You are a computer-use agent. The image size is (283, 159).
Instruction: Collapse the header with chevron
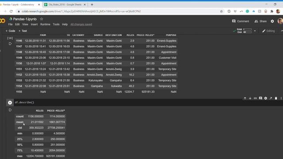tap(282, 31)
